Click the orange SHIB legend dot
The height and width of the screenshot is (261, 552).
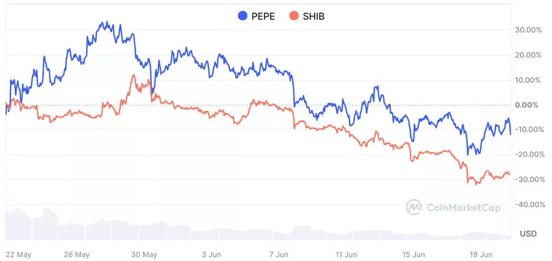point(294,16)
